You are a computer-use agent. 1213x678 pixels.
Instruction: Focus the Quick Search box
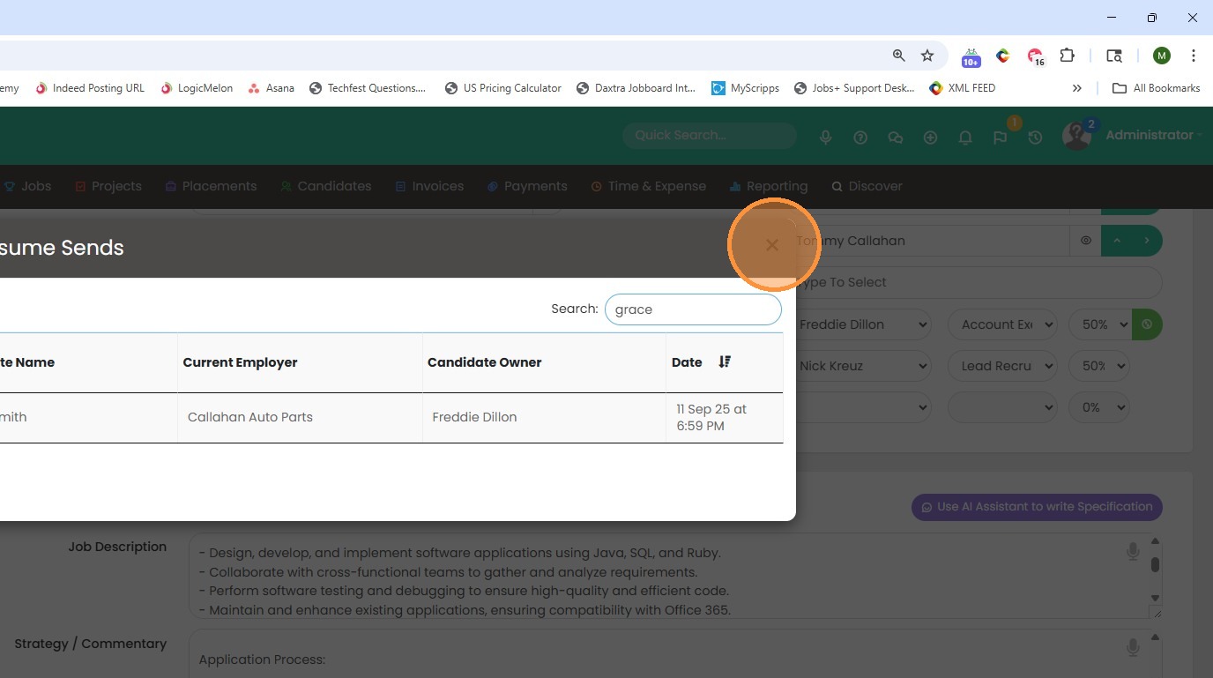point(710,136)
